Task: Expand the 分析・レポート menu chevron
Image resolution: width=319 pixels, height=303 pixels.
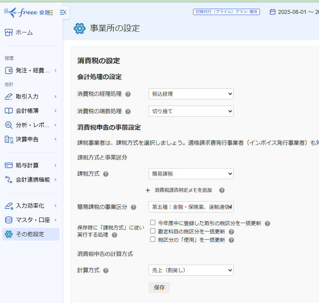Action: click(55, 125)
